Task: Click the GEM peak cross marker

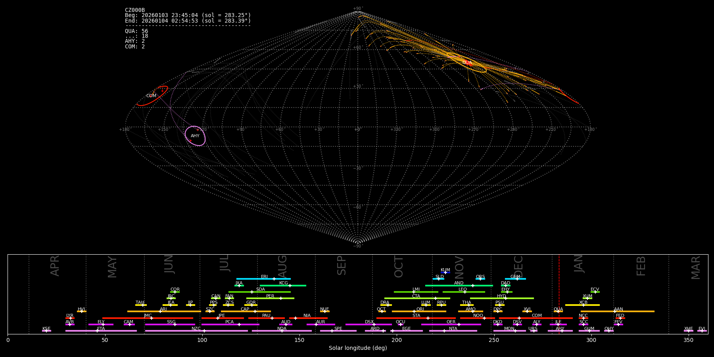Action: click(x=517, y=279)
